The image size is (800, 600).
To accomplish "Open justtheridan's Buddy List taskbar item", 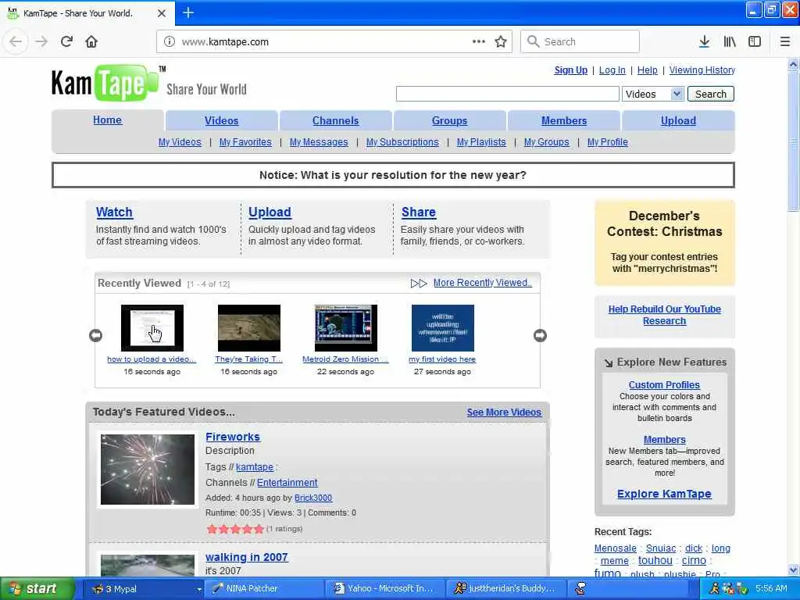I will click(x=506, y=589).
